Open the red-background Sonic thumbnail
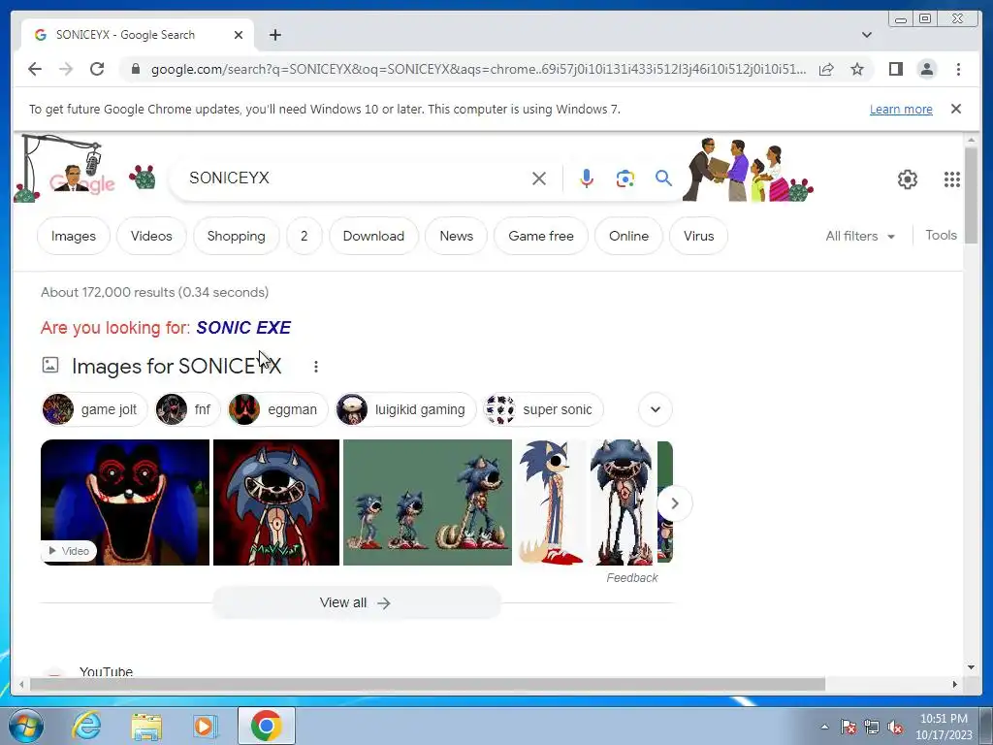Image resolution: width=993 pixels, height=745 pixels. pyautogui.click(x=276, y=502)
